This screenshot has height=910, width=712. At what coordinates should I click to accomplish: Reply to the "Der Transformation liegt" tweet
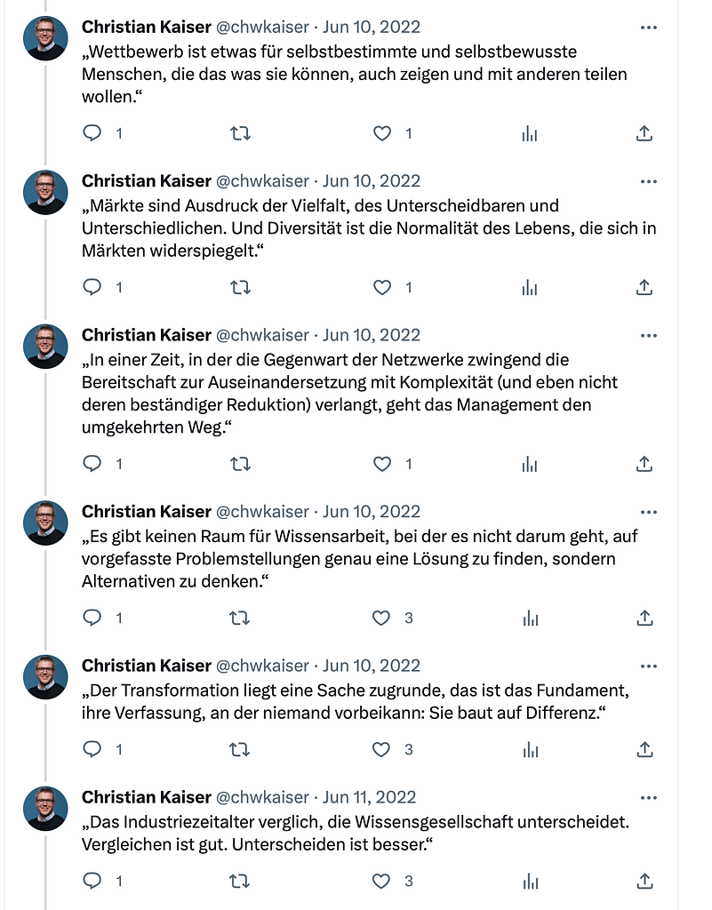(92, 749)
